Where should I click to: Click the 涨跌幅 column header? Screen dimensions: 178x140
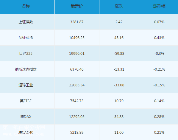tap(159, 6)
